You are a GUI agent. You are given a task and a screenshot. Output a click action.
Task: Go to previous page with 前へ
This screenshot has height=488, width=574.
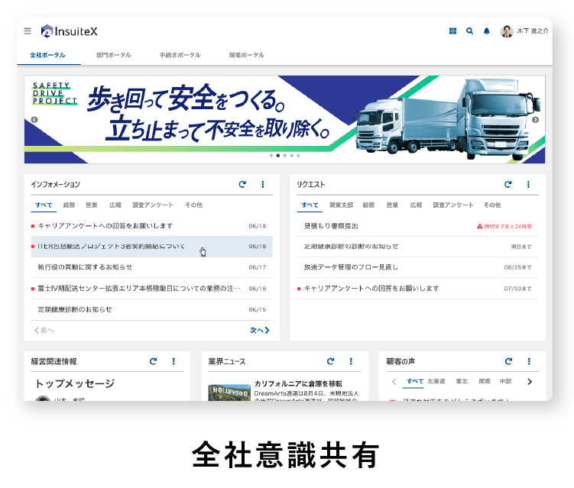44,331
